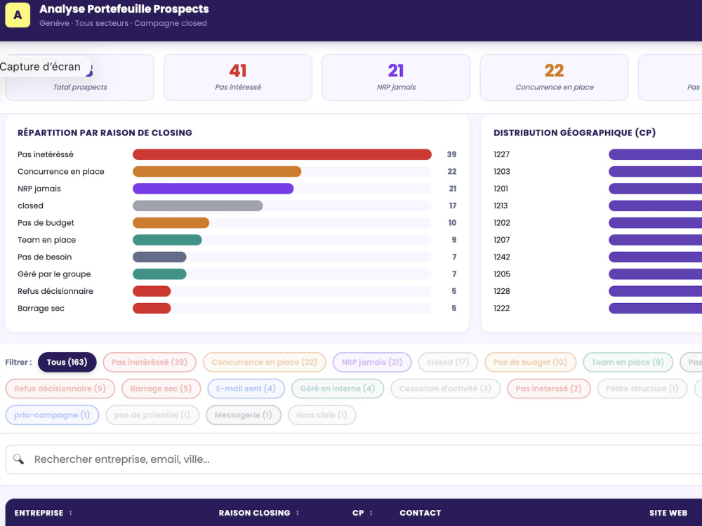Click the magnifier search icon

[x=18, y=459]
